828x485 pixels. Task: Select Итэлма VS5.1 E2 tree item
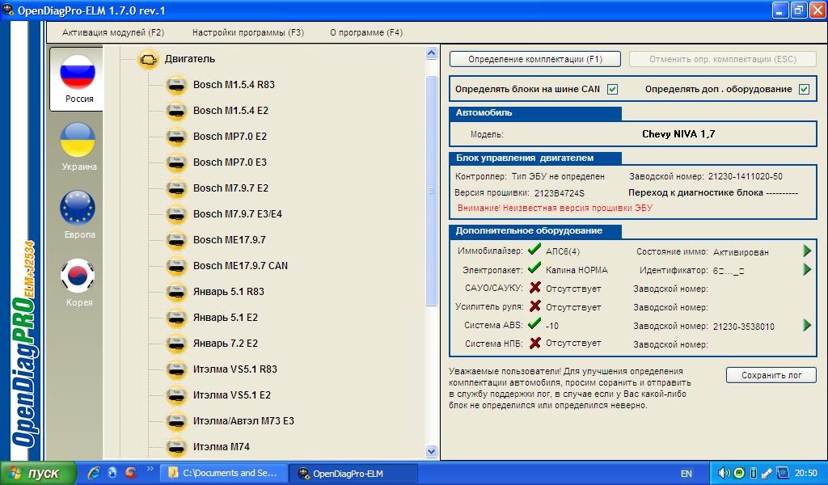[232, 395]
